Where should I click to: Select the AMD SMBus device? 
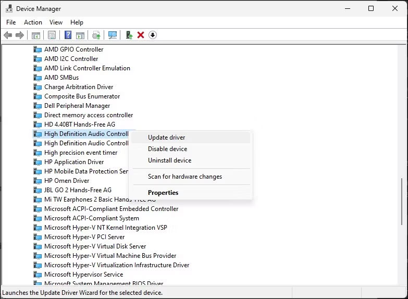coord(61,78)
